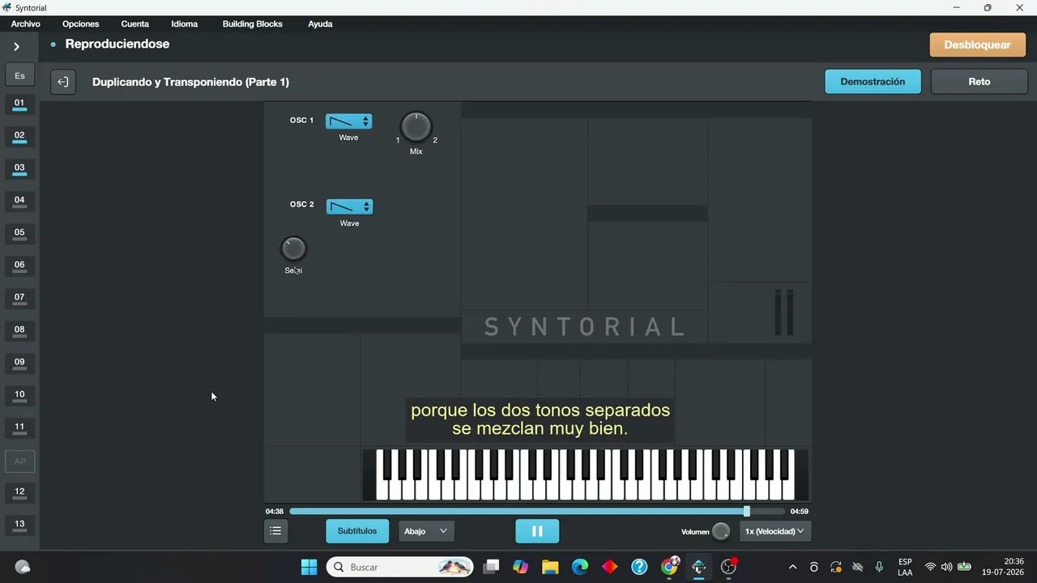Viewport: 1037px width, 583px height.
Task: Click the speaker volume tray icon
Action: pyautogui.click(x=946, y=567)
